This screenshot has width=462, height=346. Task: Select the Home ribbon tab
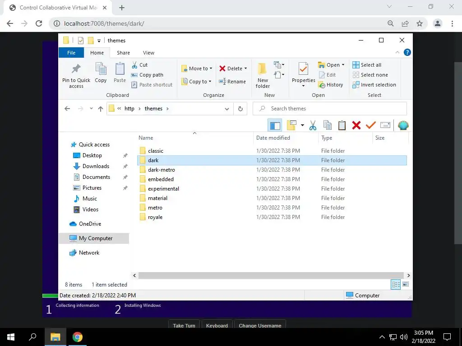pos(97,53)
